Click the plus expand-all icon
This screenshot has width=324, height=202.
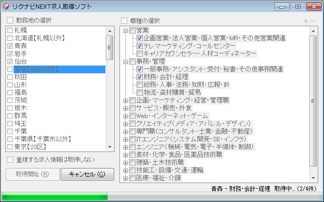306,21
